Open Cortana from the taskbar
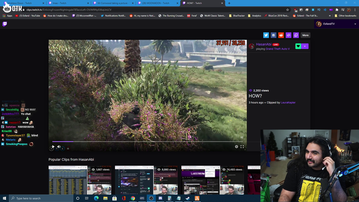 [78, 198]
